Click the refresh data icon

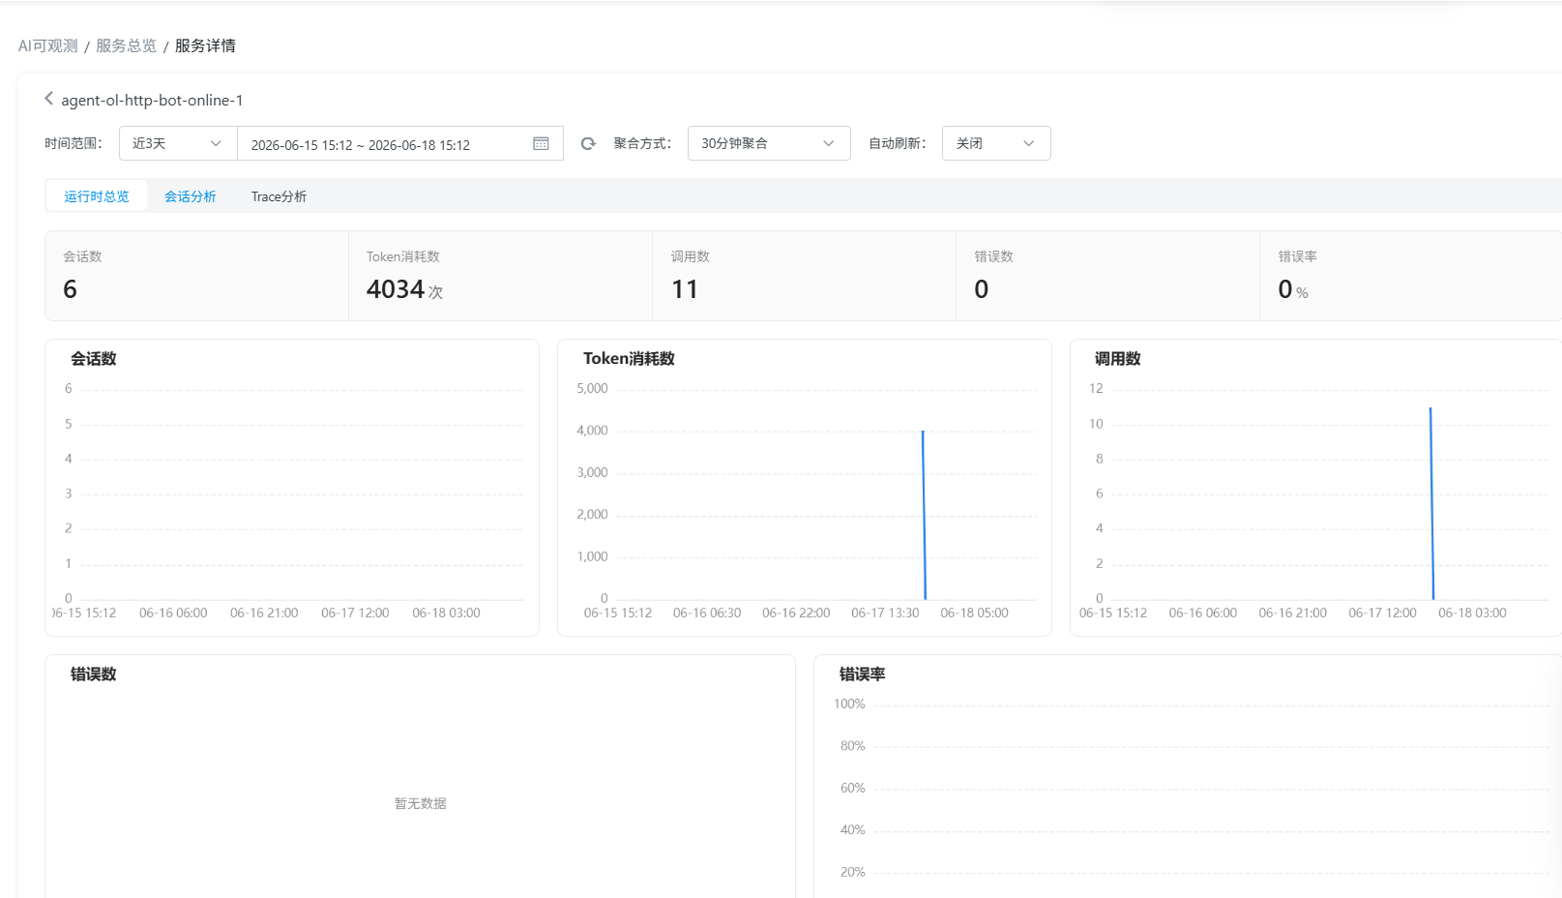[x=588, y=143]
